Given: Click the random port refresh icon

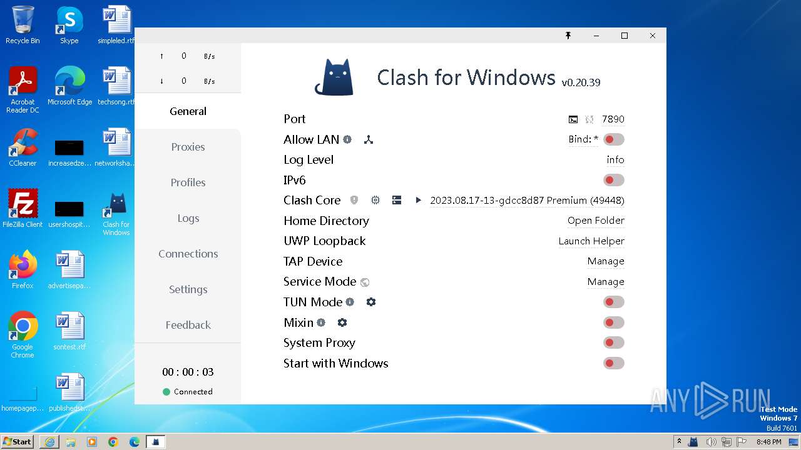Looking at the screenshot, I should 589,119.
